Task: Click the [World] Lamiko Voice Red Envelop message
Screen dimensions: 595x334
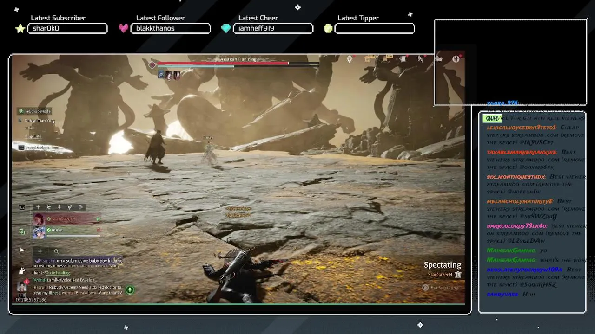Action: pos(63,280)
